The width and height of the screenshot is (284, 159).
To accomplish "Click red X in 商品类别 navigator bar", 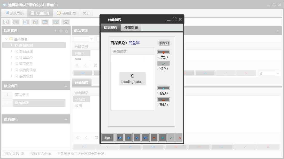I will tap(246, 73).
